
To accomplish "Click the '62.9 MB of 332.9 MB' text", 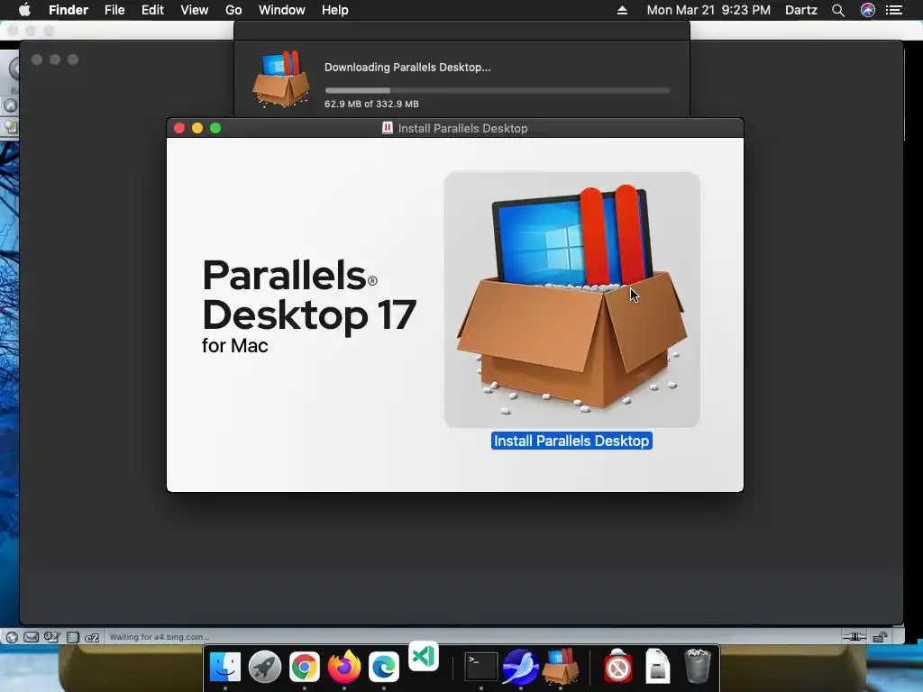I will (371, 104).
